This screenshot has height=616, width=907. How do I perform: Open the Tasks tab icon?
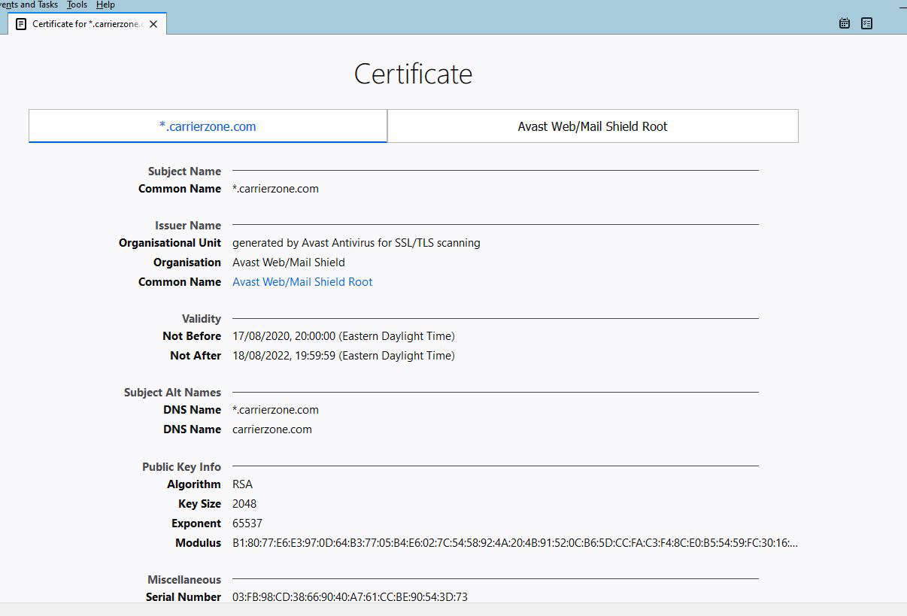click(x=866, y=23)
